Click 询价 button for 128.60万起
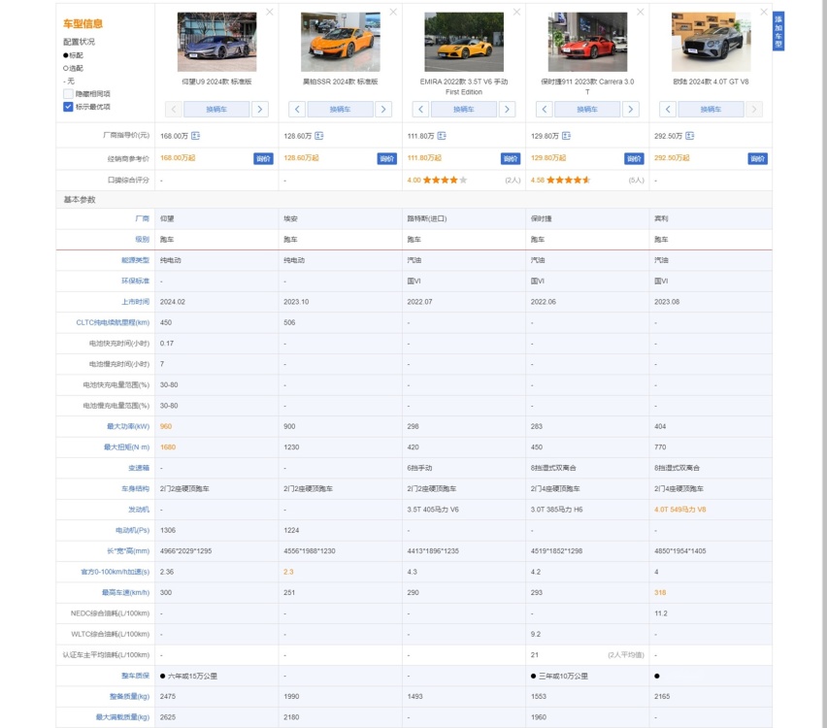The width and height of the screenshot is (827, 728). pos(386,158)
